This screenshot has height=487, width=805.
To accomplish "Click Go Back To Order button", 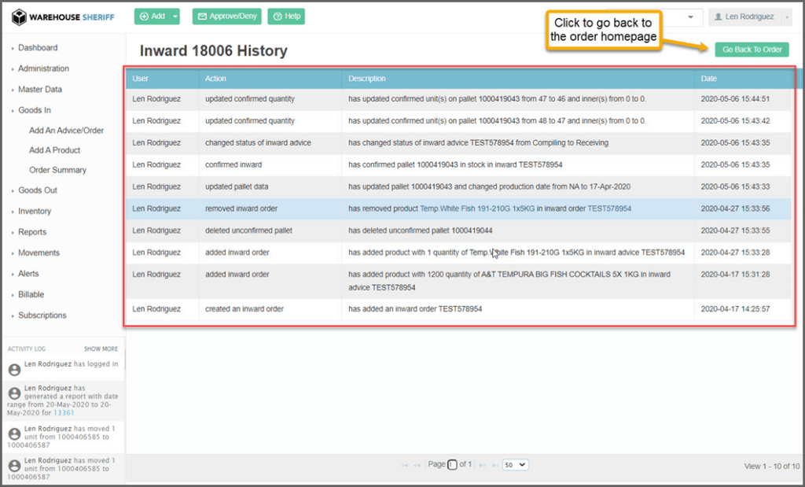I will [752, 50].
